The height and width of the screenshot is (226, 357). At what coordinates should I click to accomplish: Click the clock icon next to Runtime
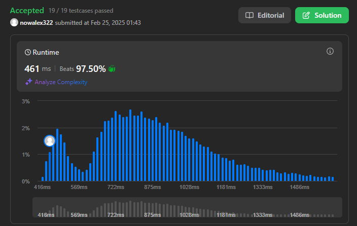point(28,52)
